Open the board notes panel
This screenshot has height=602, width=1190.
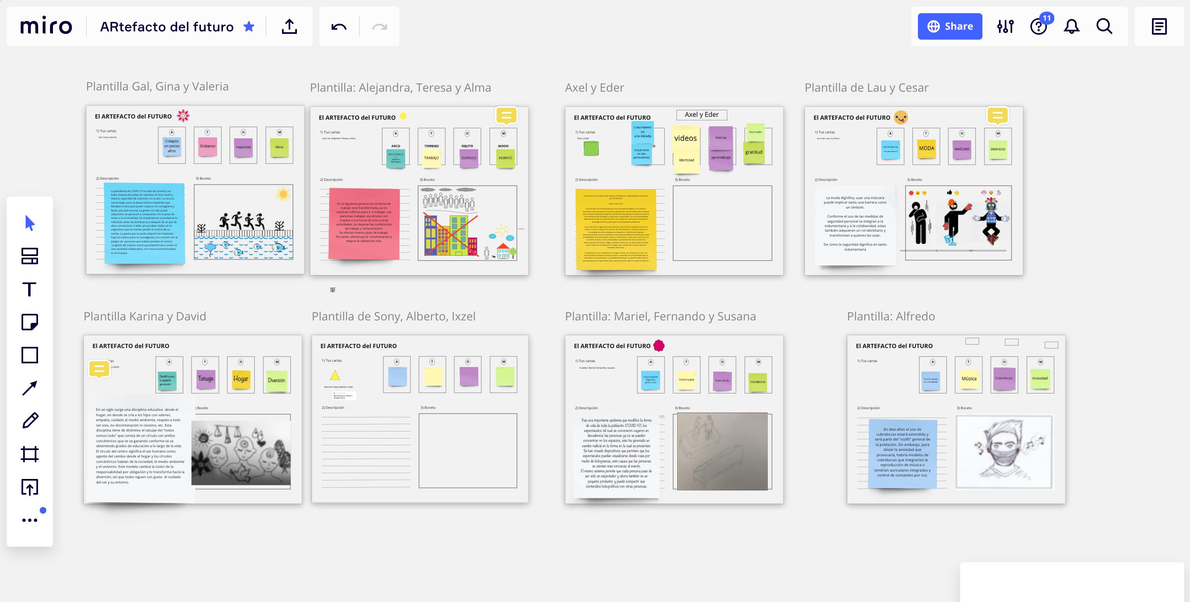pos(1159,26)
